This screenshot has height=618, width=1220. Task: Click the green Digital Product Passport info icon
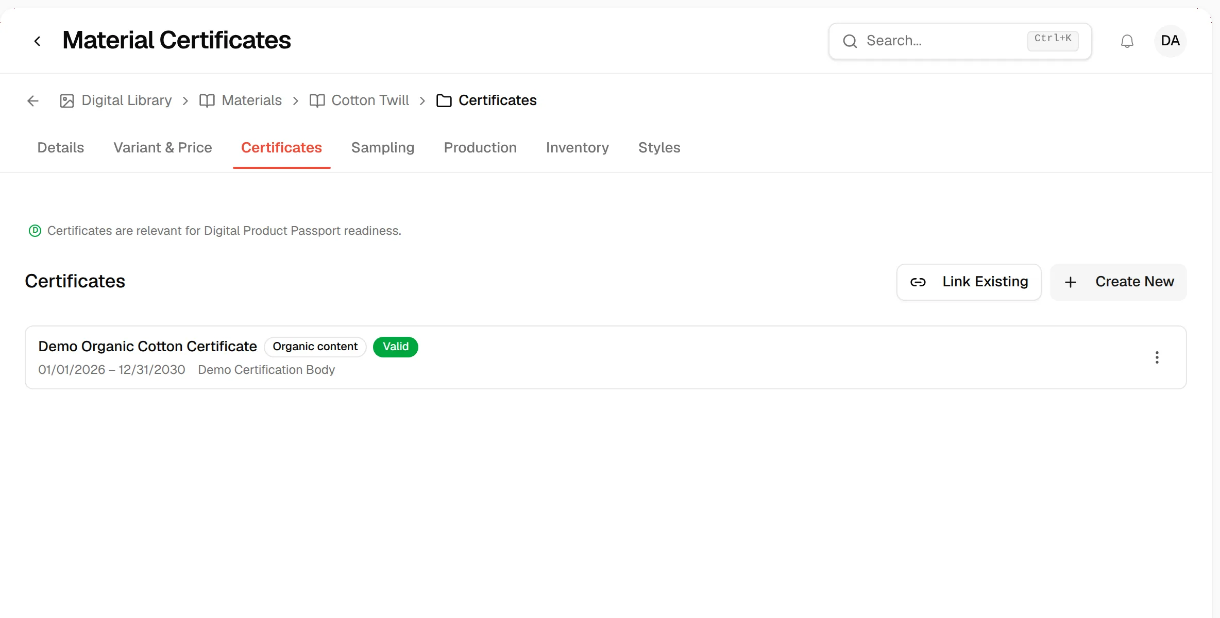(x=35, y=231)
